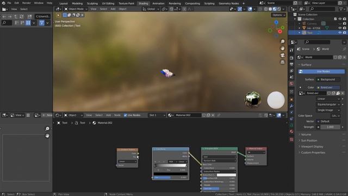The width and height of the screenshot is (348, 196).
Task: Toggle show overlays button in viewport header
Action: pyautogui.click(x=250, y=9)
